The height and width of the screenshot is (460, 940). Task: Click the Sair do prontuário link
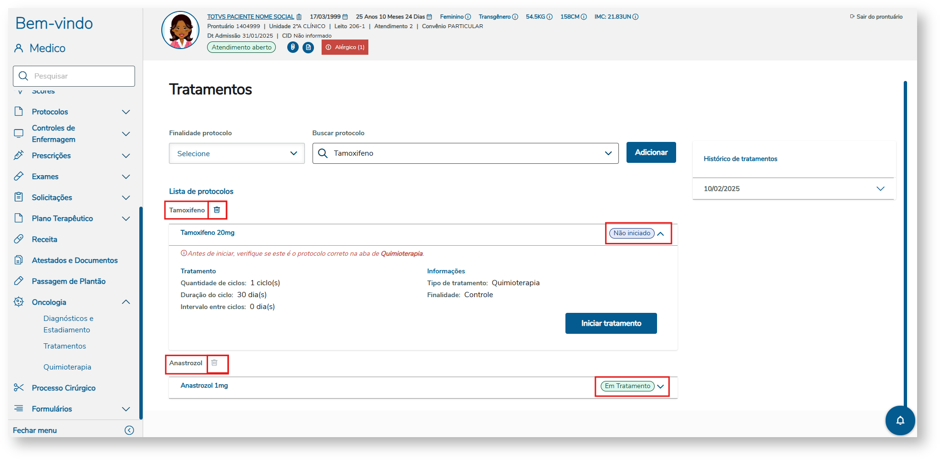(877, 17)
